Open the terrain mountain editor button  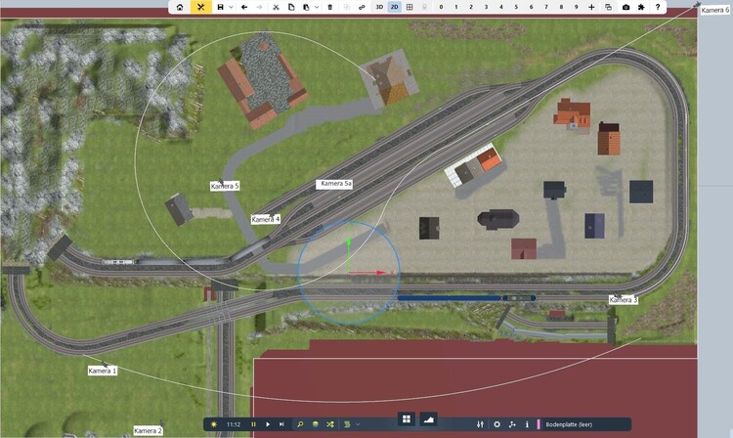coord(428,419)
